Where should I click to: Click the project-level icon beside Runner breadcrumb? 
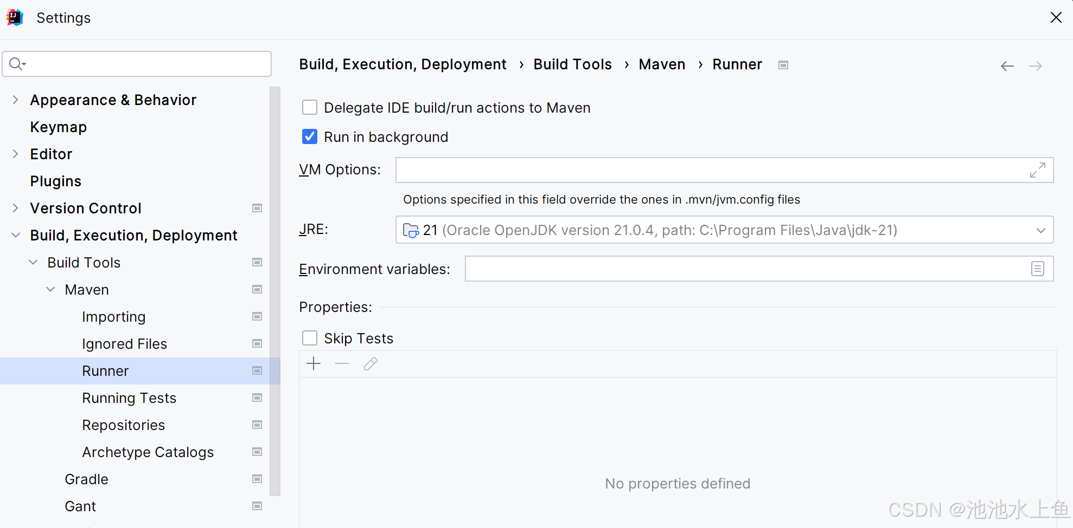pos(783,65)
